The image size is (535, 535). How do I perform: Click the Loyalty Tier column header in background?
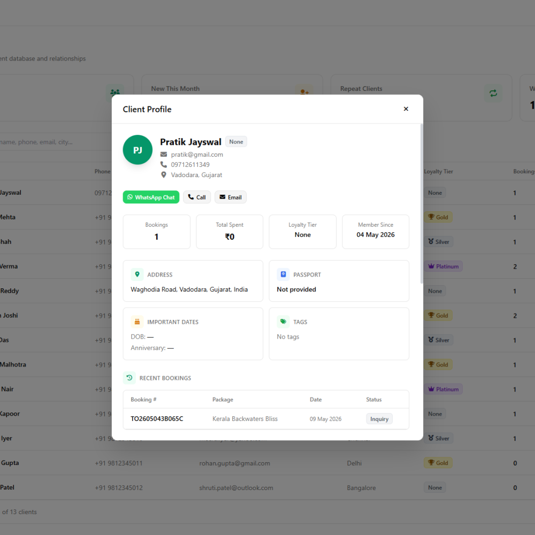(439, 172)
